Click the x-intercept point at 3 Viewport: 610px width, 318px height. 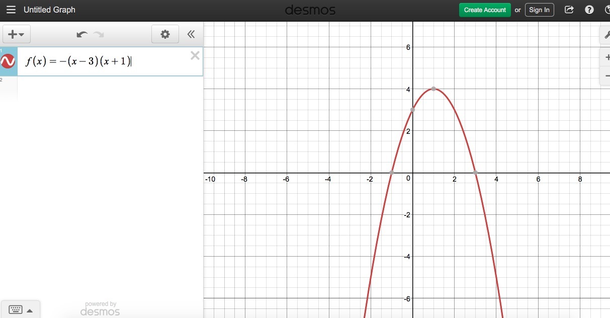click(475, 173)
